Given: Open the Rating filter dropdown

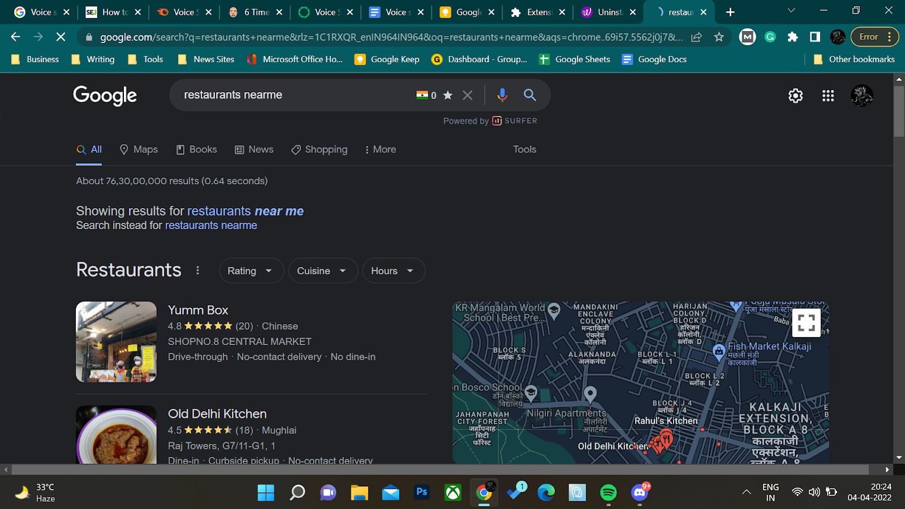Looking at the screenshot, I should 250,271.
